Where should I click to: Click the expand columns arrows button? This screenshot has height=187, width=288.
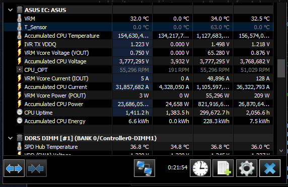point(14,168)
